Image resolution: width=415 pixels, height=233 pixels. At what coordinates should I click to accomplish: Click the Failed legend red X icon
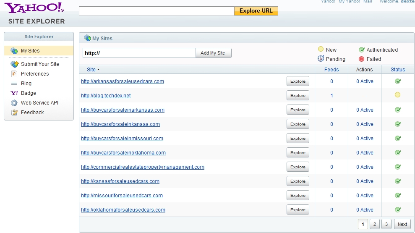[362, 59]
